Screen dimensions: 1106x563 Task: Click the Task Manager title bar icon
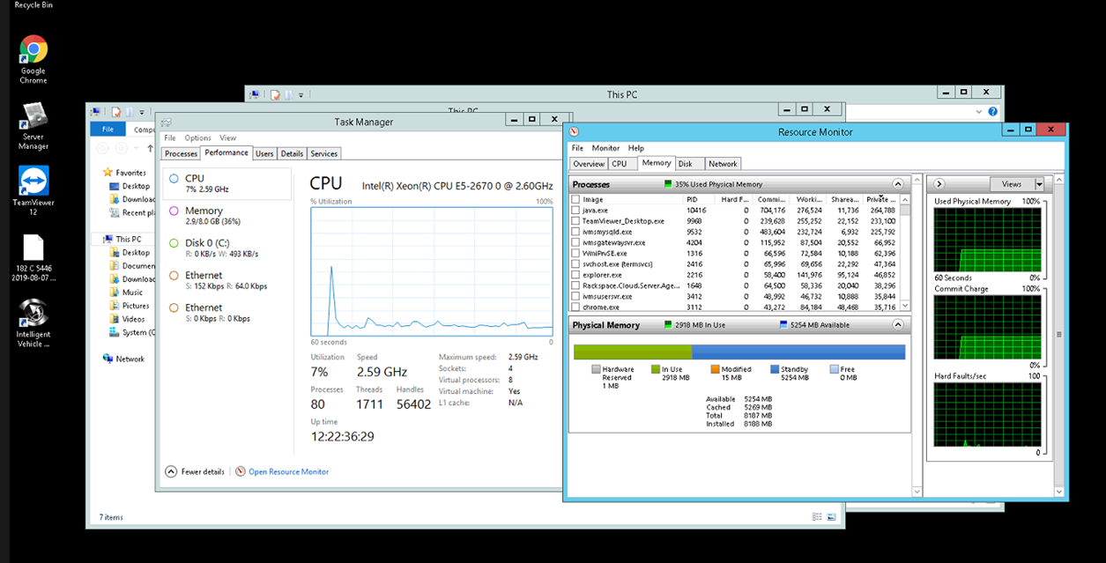(x=167, y=122)
